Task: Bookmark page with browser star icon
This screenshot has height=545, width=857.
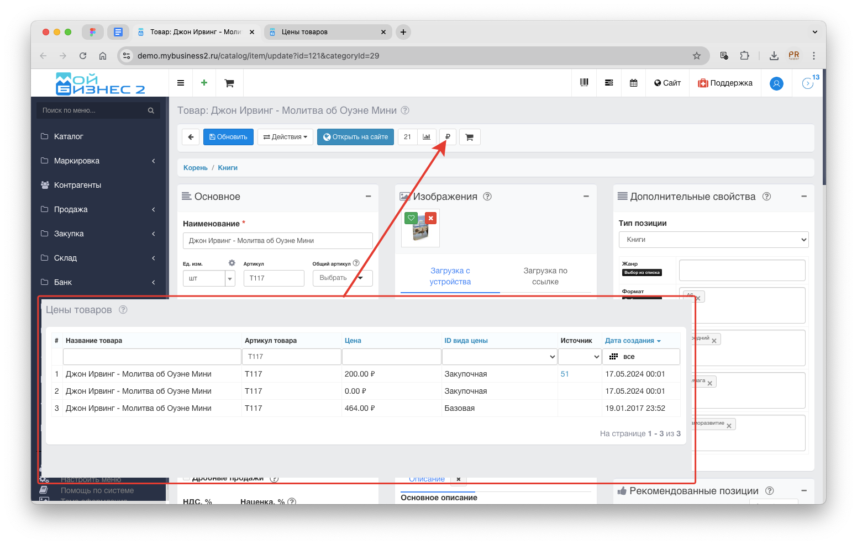Action: click(x=697, y=56)
